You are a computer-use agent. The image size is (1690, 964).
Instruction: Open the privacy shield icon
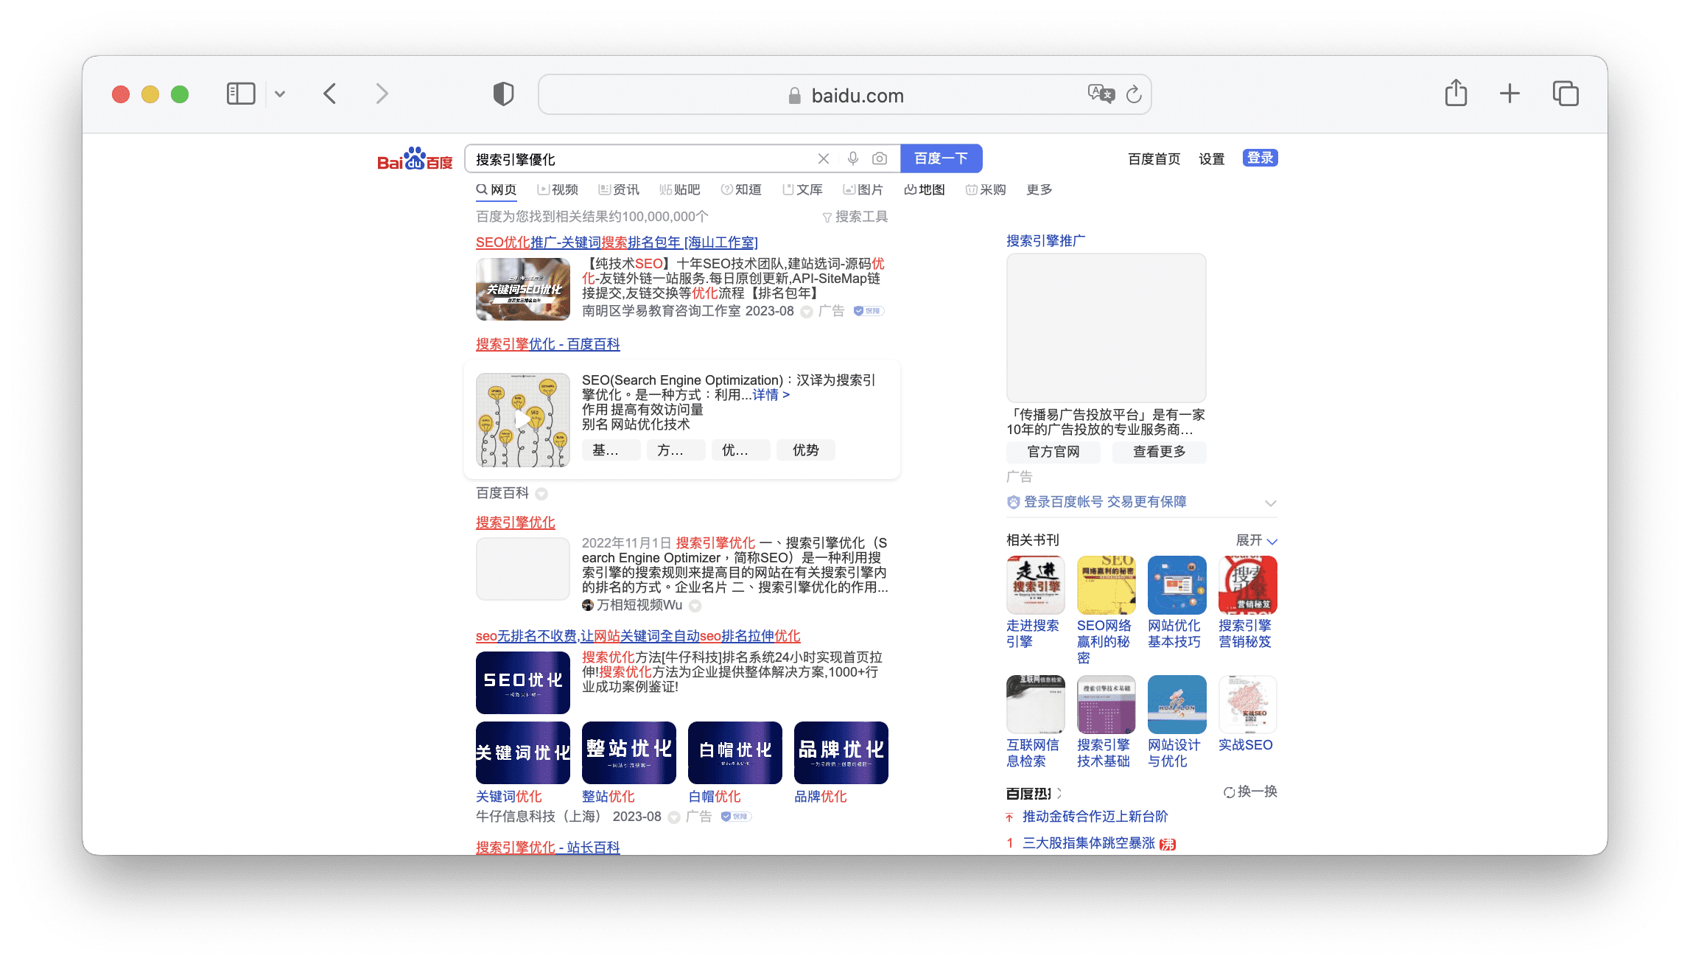point(503,94)
